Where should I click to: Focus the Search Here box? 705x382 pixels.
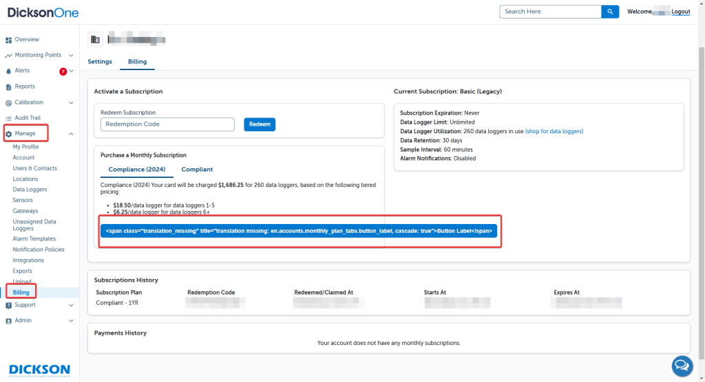pos(550,12)
